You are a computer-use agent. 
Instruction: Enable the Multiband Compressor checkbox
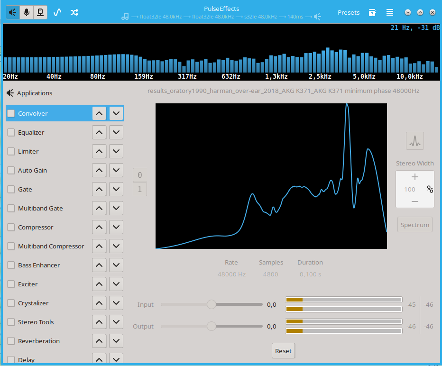(x=11, y=246)
